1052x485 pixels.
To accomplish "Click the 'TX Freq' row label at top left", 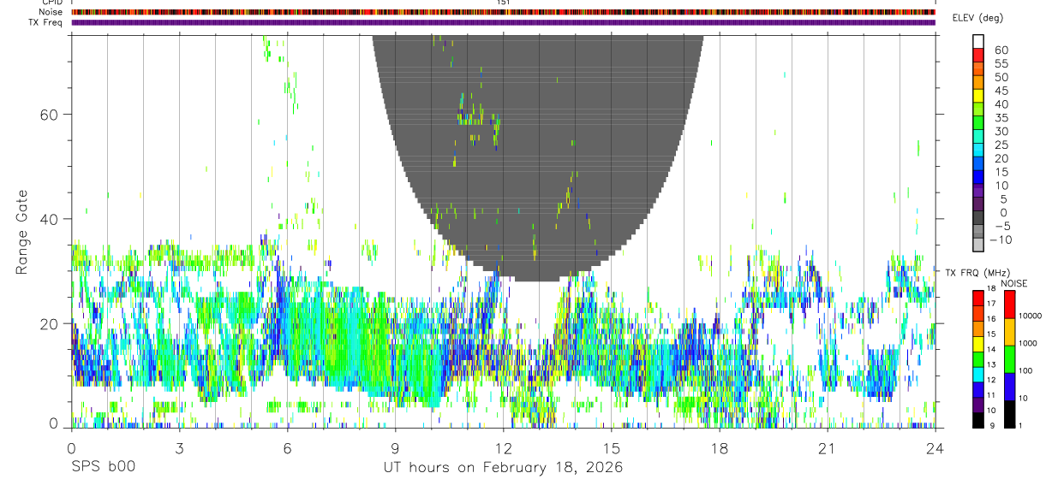I will [x=45, y=21].
